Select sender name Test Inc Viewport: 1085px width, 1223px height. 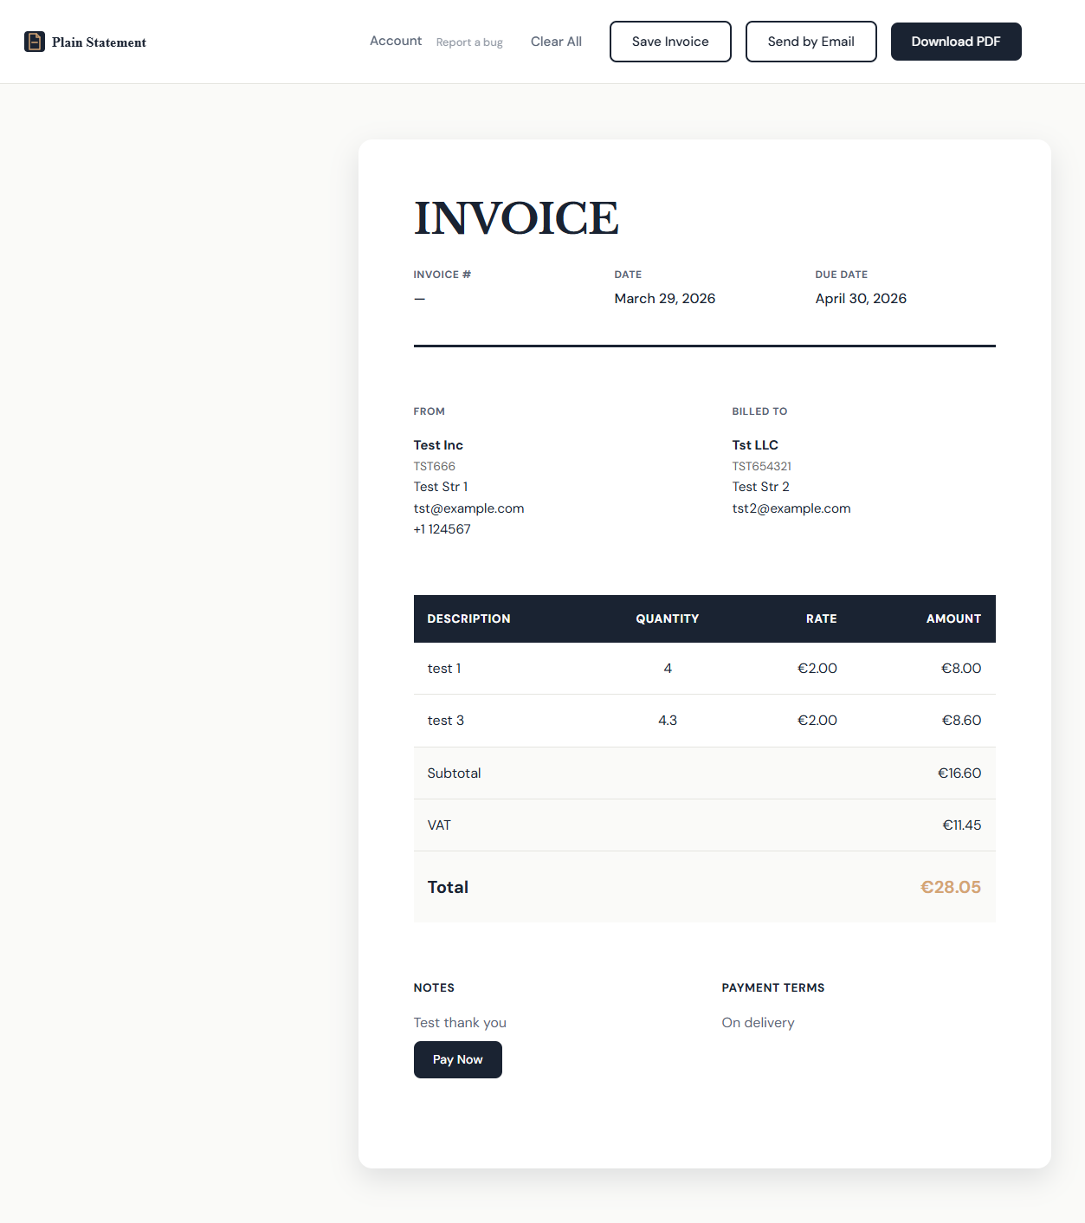click(438, 445)
